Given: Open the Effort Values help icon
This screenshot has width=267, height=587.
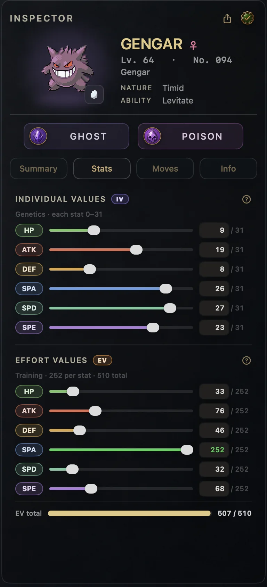Looking at the screenshot, I should (x=246, y=361).
